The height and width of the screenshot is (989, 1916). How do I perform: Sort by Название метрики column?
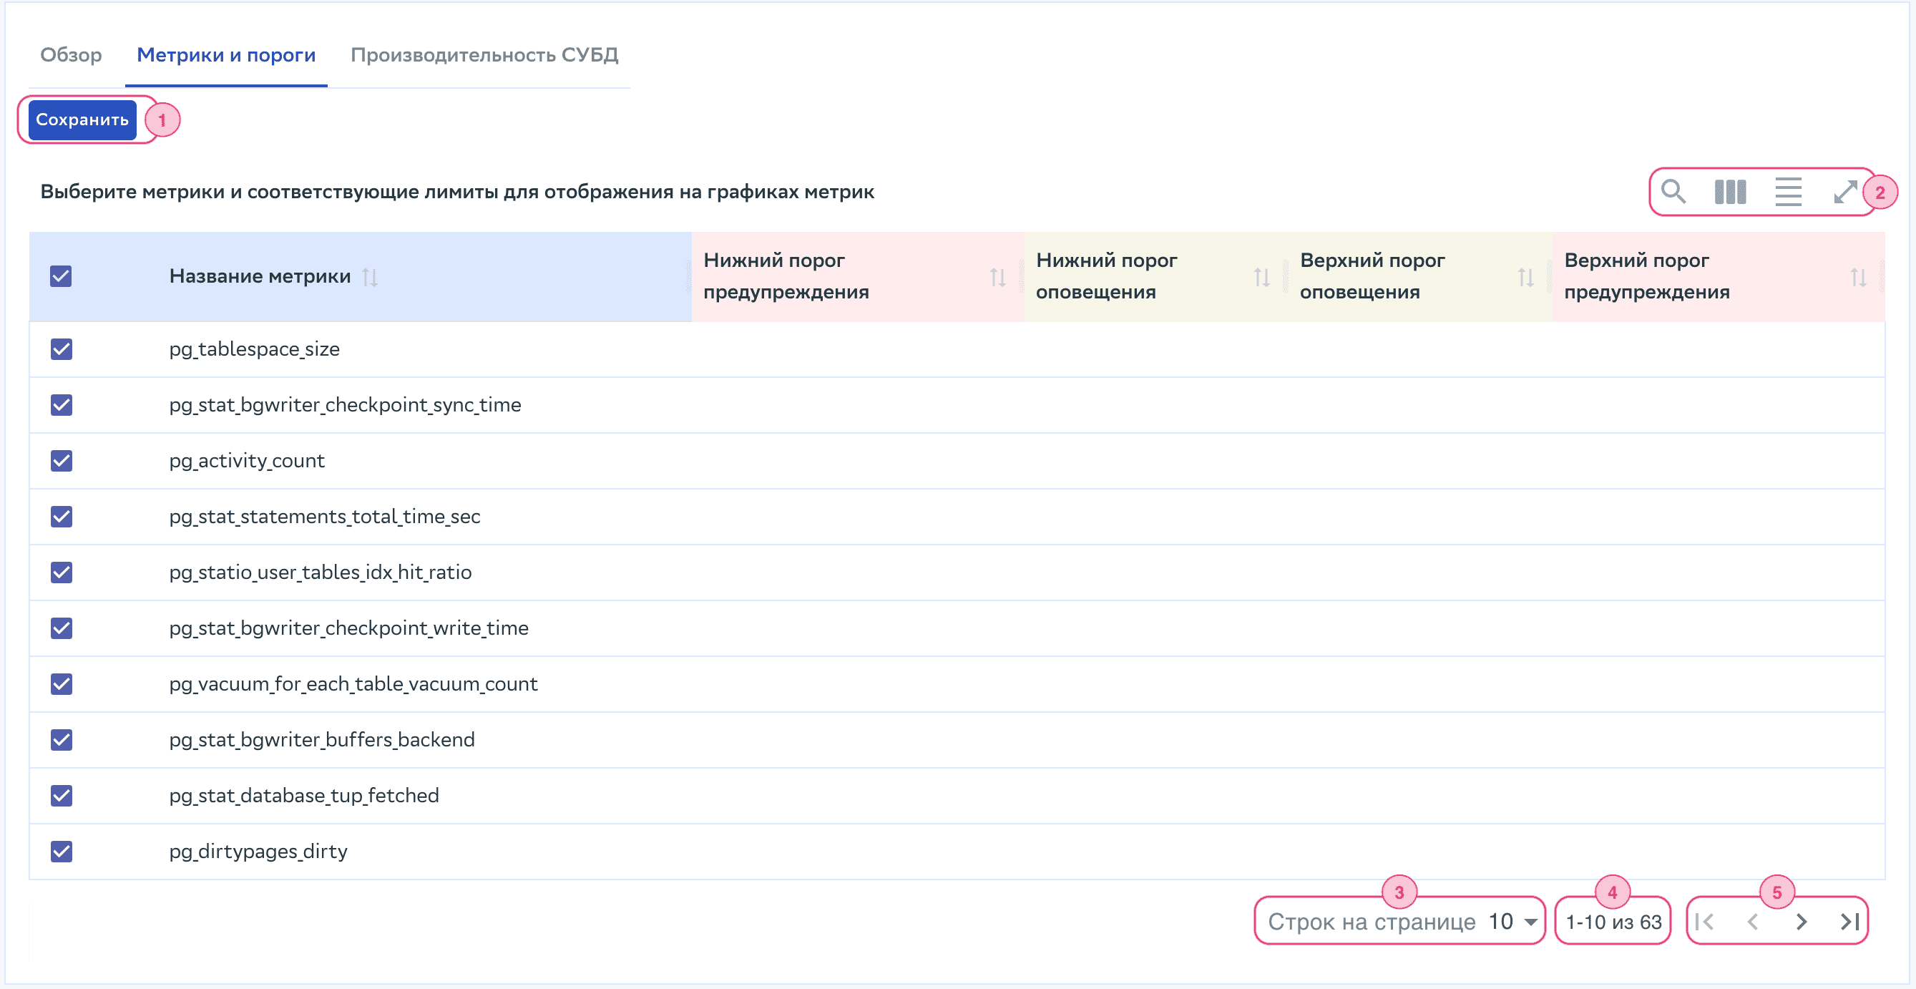(x=370, y=277)
